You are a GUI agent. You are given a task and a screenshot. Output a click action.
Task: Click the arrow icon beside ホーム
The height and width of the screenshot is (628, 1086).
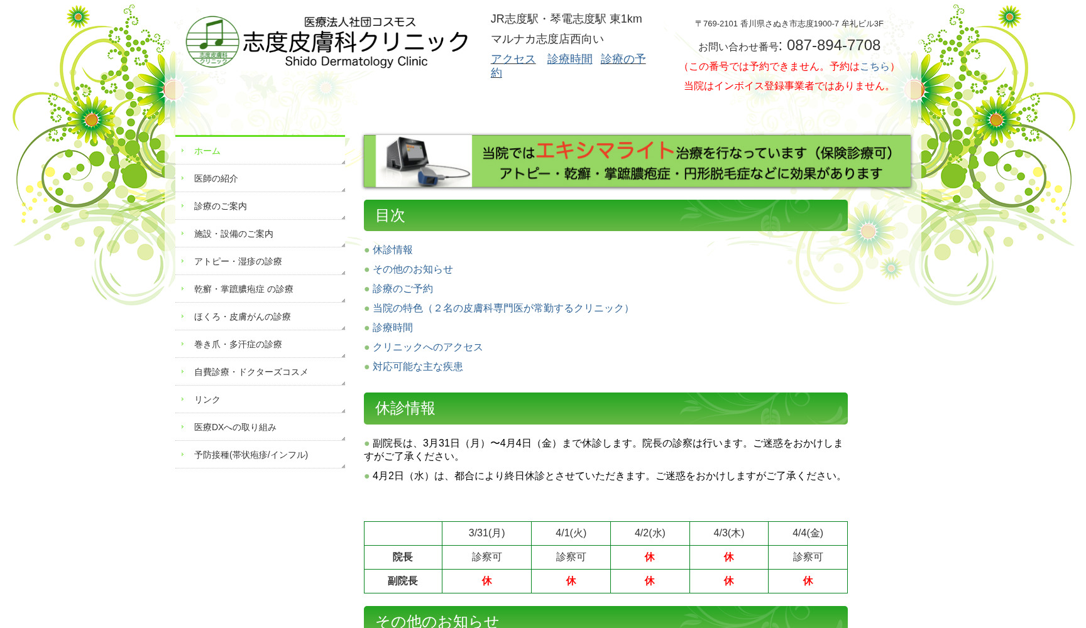pyautogui.click(x=182, y=151)
